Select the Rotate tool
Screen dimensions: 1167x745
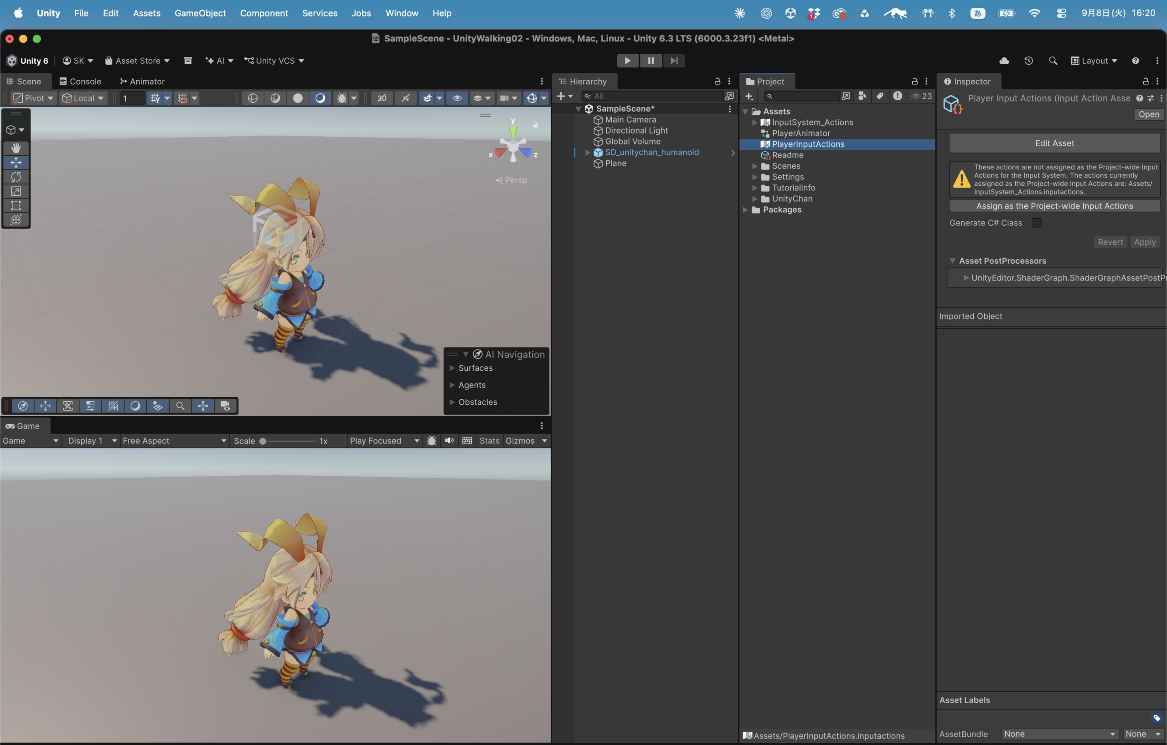point(16,177)
